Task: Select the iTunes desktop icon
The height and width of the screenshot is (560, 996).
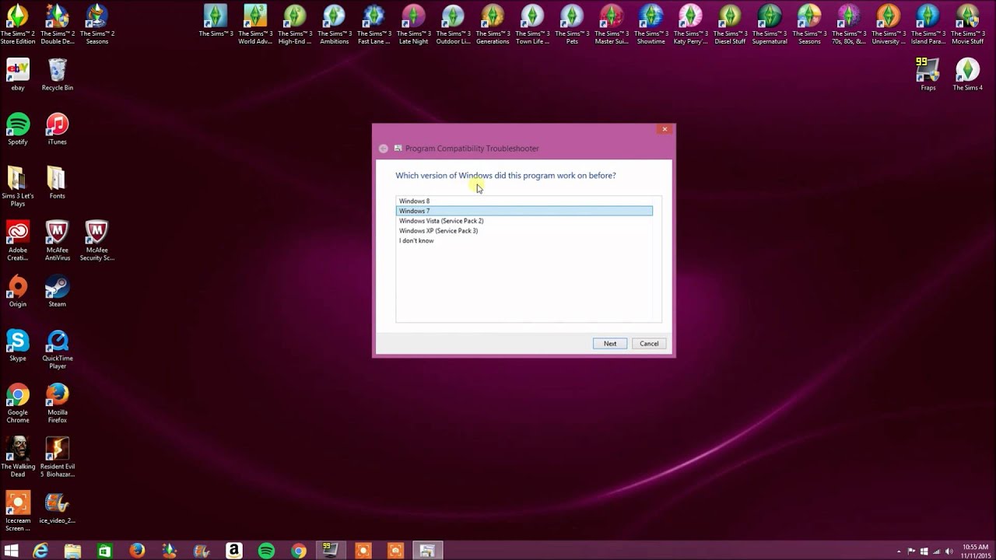Action: coord(57,129)
